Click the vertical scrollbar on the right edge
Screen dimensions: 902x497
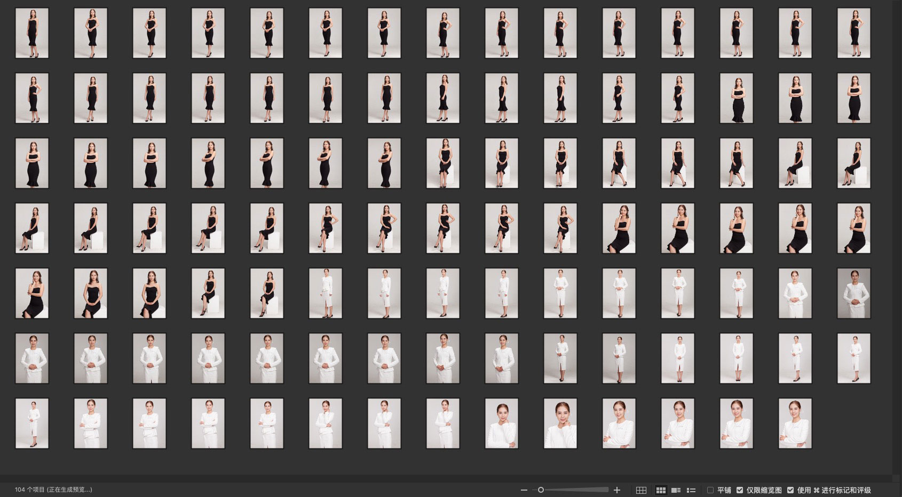897,235
